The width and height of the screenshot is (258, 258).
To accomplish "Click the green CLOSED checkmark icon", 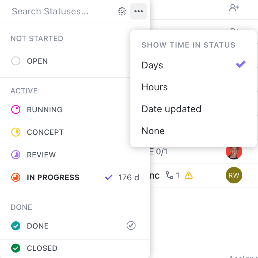I will point(16,248).
